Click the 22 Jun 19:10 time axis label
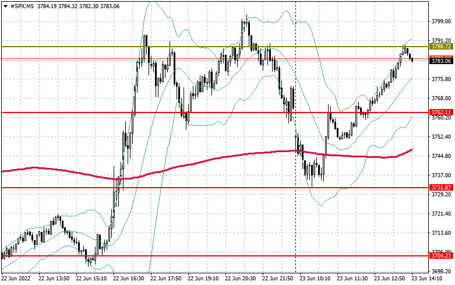This screenshot has width=455, height=285. tap(203, 279)
